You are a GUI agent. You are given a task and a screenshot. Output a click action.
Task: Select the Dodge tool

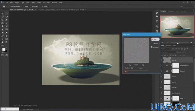coord(6,32)
